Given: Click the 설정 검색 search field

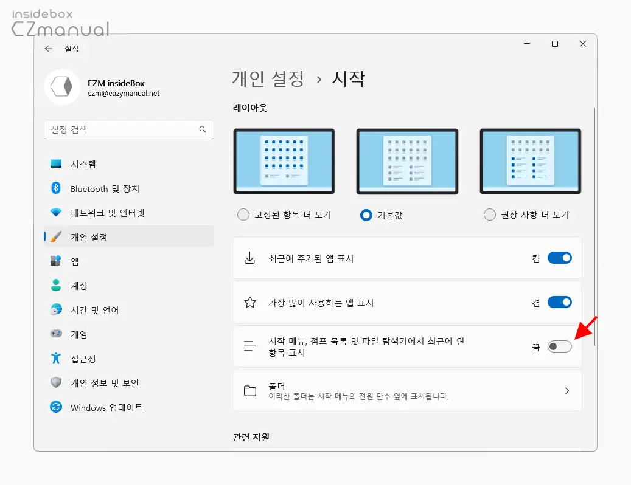Looking at the screenshot, I should tap(128, 129).
